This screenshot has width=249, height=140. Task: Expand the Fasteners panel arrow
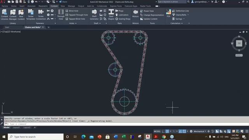[55, 23]
